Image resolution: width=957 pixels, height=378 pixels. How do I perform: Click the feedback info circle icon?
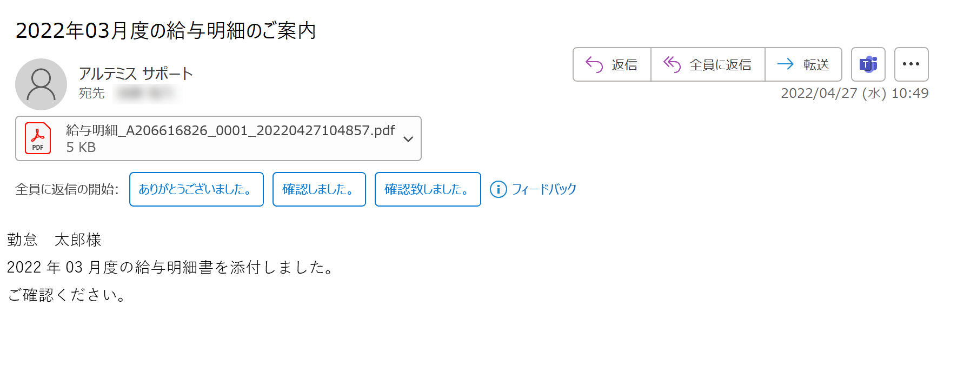[498, 189]
